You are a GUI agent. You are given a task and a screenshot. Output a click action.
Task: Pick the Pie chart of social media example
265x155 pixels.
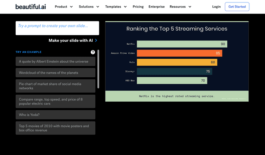pyautogui.click(x=55, y=86)
